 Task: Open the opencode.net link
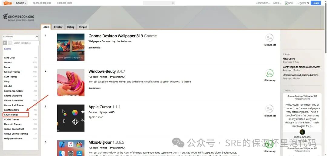[x=64, y=3]
